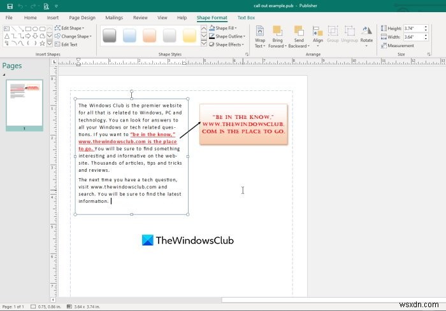This screenshot has height=311, width=446.
Task: Switch to the Page Design tab
Action: click(82, 18)
